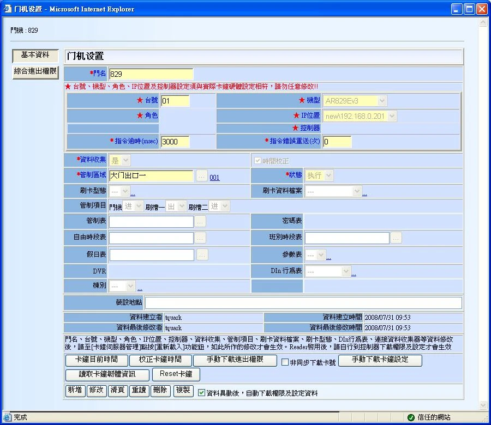The width and height of the screenshot is (491, 425).
Task: Click the browse button beside 班別時段表 field
Action: pos(396,238)
